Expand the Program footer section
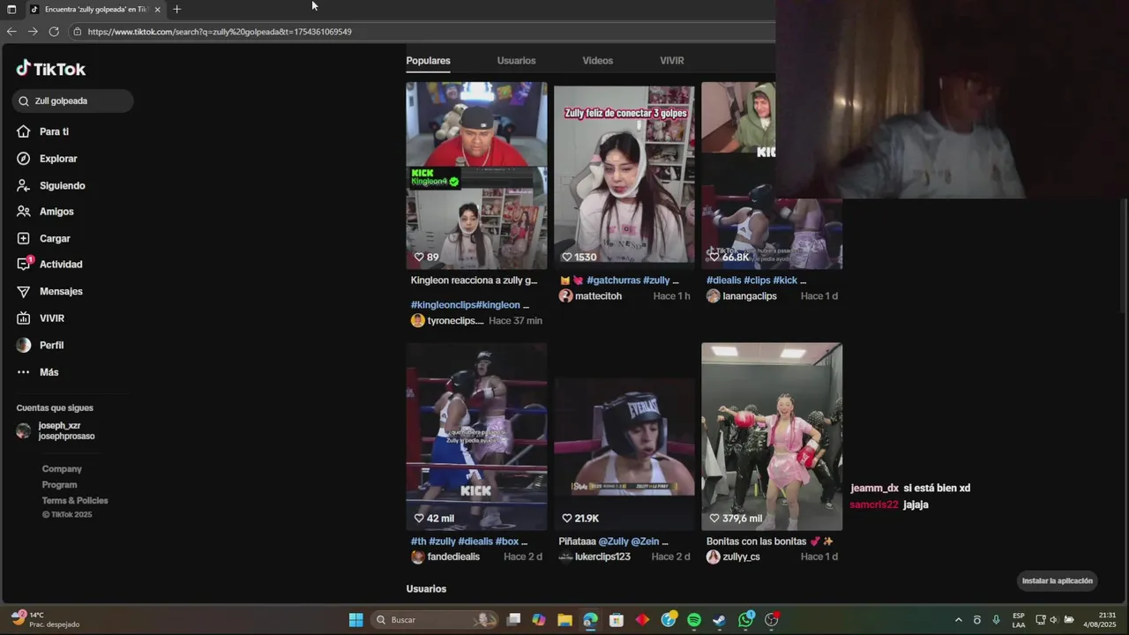 point(59,485)
